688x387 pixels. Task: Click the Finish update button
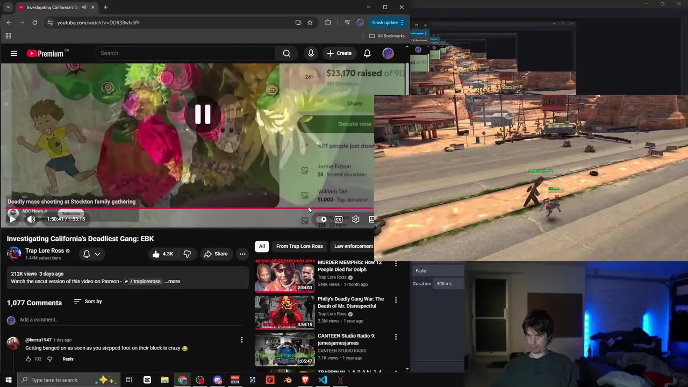coord(388,23)
